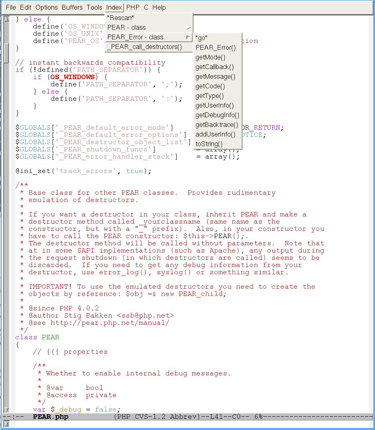Go to the getCode() method
This screenshot has height=430, width=375.
(218, 86)
